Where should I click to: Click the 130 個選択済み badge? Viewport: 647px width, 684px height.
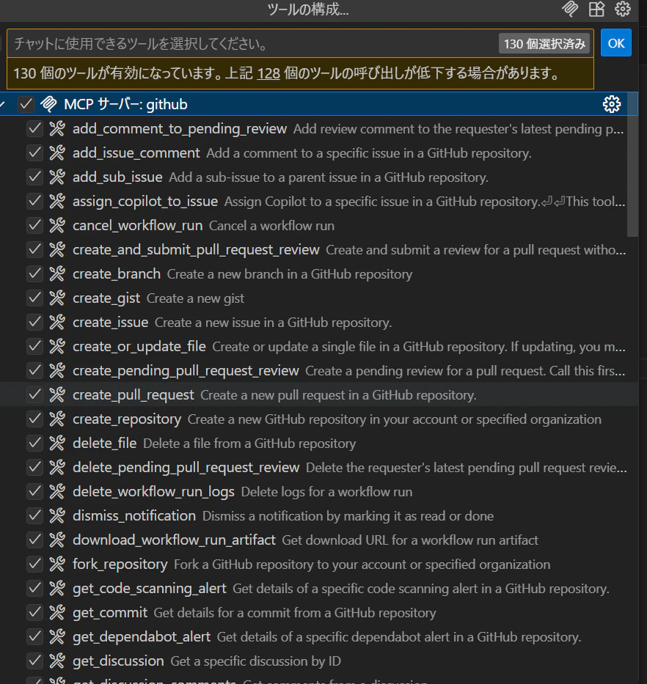click(544, 44)
